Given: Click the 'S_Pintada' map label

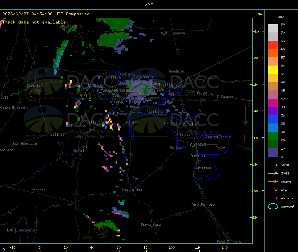Looking at the screenshot, I should click(x=88, y=96).
